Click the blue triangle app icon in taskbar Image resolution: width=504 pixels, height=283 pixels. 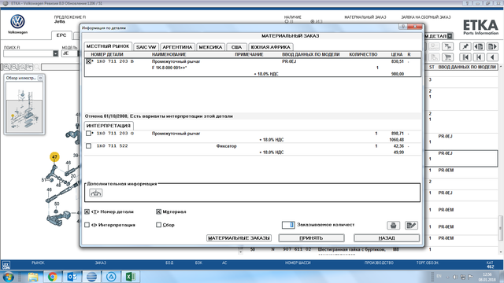111,277
